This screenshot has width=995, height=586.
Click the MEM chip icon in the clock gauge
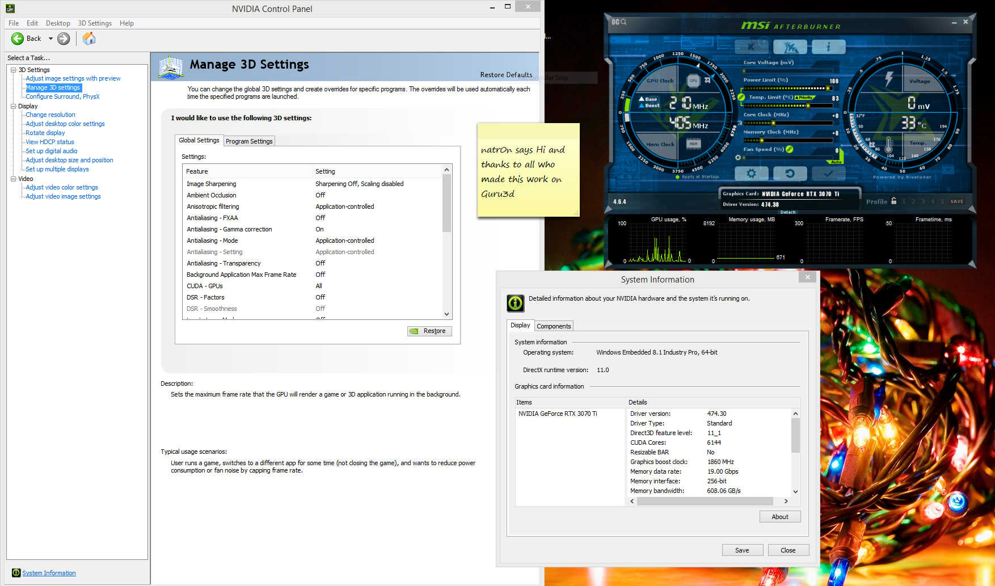[693, 144]
